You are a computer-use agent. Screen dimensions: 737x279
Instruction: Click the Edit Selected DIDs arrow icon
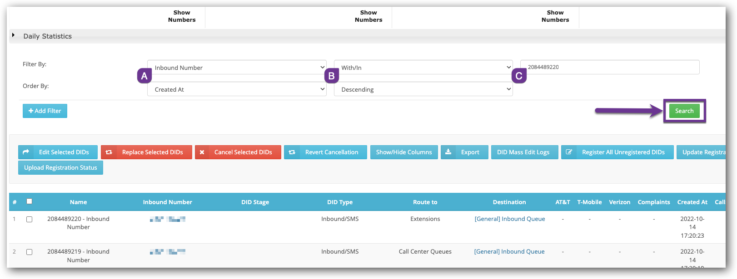[x=26, y=152]
